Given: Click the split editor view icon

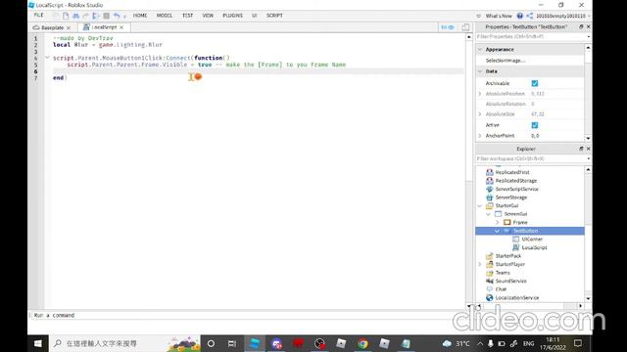Looking at the screenshot, I should [465, 27].
